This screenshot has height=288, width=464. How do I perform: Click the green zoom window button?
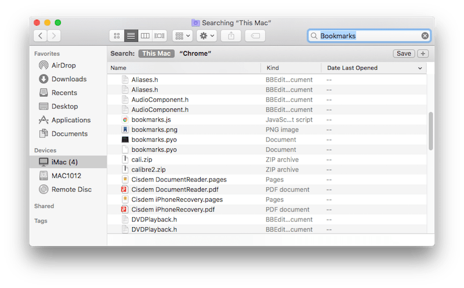(58, 23)
